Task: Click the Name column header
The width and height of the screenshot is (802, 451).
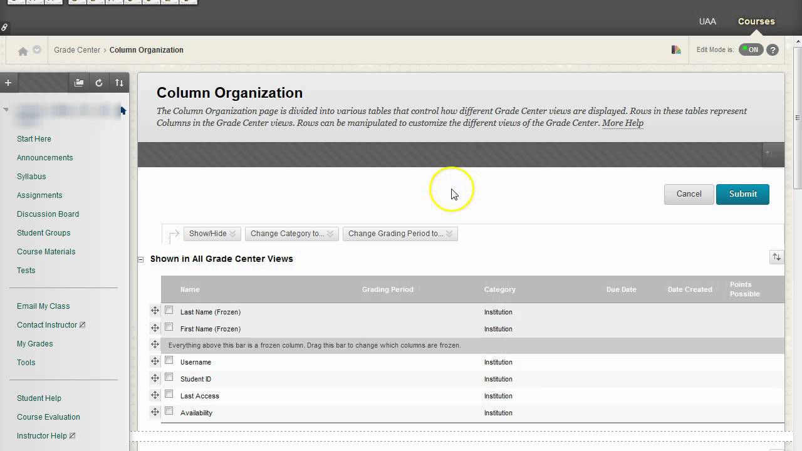Action: (x=190, y=289)
